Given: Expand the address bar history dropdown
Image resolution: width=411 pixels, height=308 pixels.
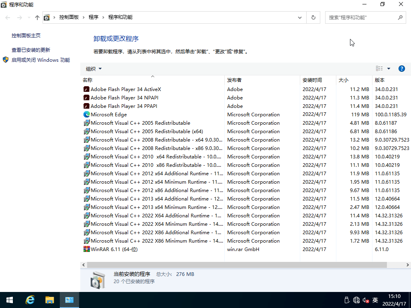Looking at the screenshot, I should pos(300,17).
